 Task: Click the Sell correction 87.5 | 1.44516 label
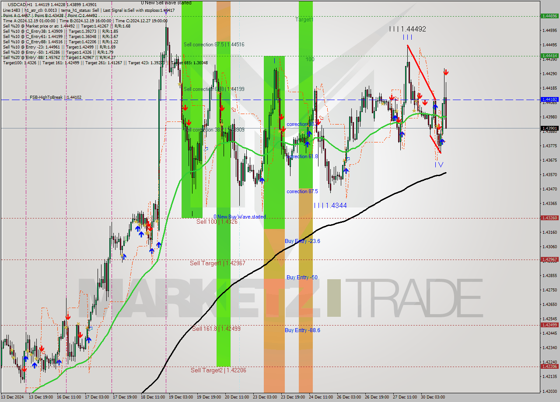[x=214, y=45]
